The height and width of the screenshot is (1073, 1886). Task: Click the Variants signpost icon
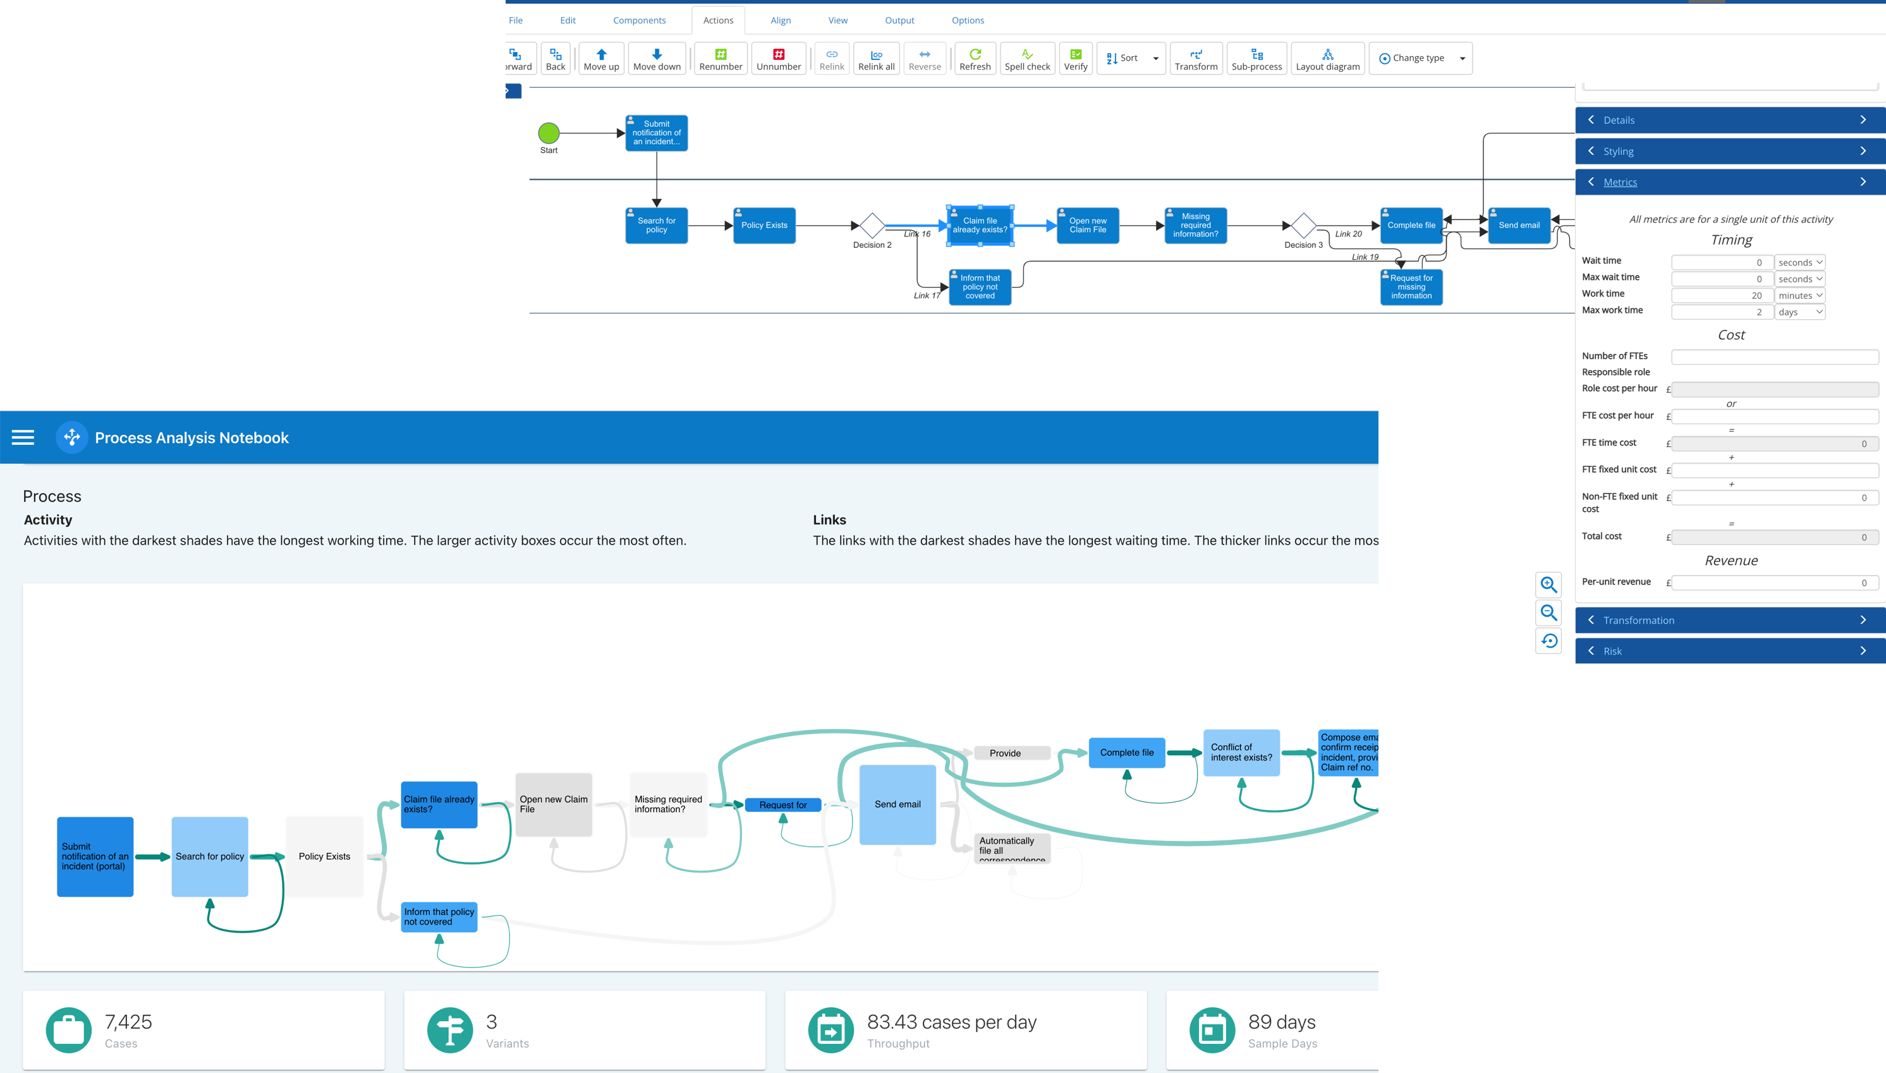click(449, 1029)
